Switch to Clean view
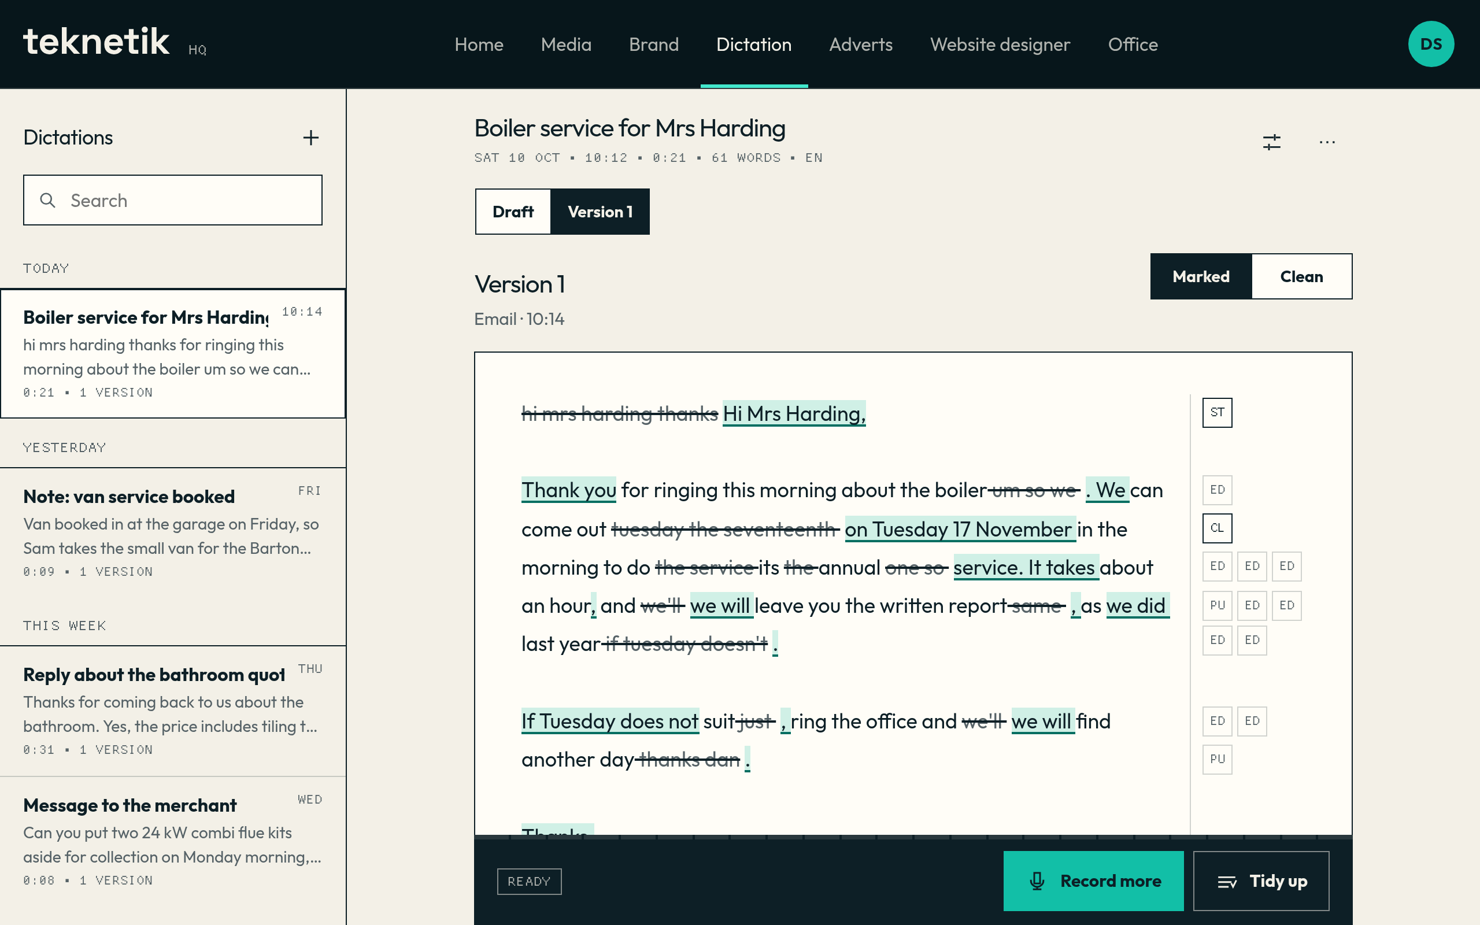The image size is (1480, 925). pos(1301,276)
